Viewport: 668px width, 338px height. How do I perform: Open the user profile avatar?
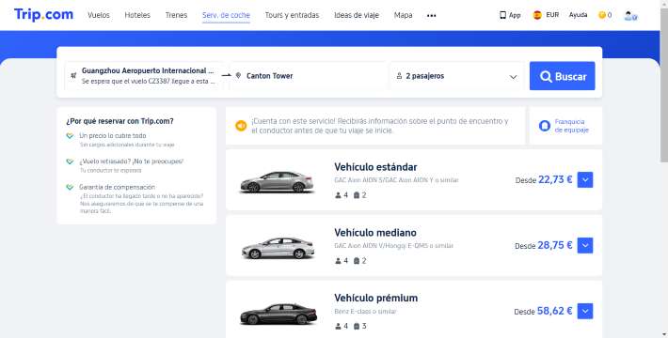click(x=630, y=16)
